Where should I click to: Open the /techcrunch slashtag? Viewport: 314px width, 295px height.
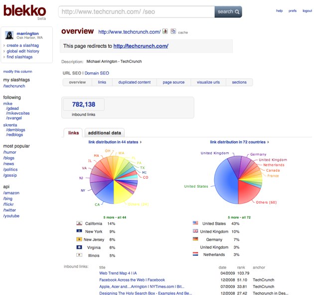14,86
